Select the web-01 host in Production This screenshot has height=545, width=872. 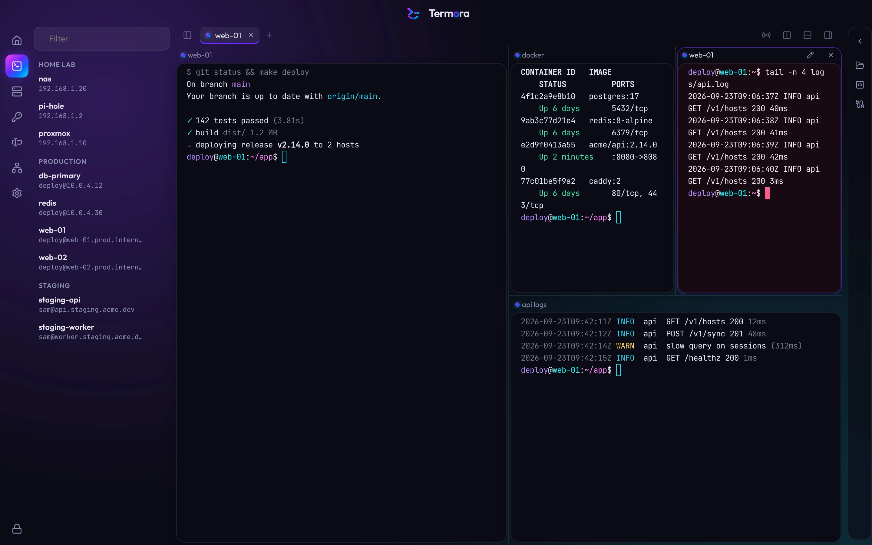102,235
